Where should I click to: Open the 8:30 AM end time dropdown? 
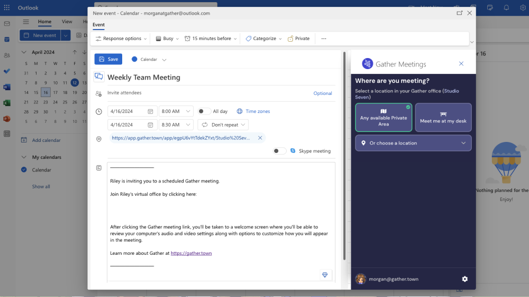[176, 125]
